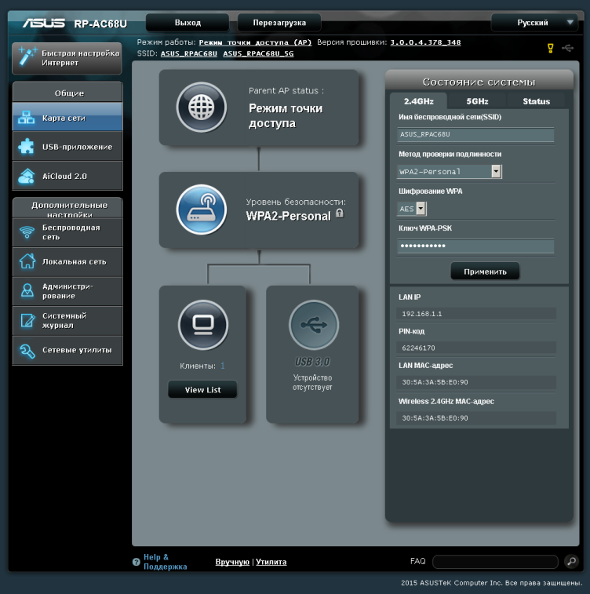Open the Вручную manual link
Image resolution: width=590 pixels, height=594 pixels.
click(x=232, y=562)
